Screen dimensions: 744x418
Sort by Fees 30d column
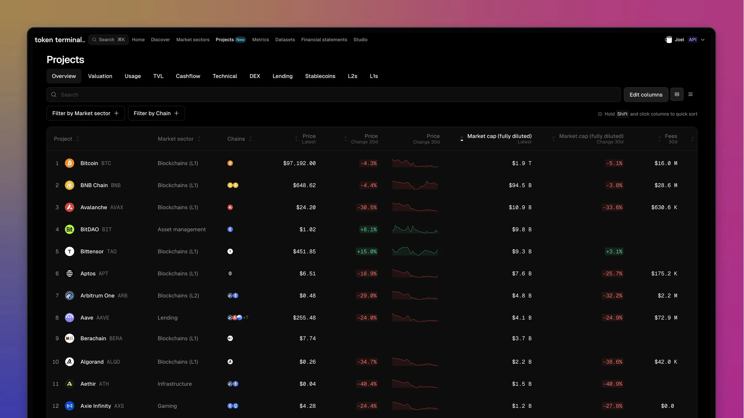click(668, 139)
